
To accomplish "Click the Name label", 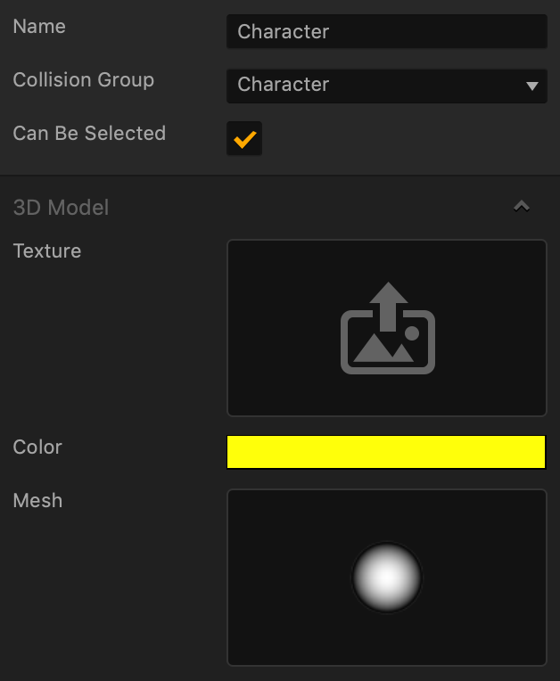I will [x=39, y=27].
